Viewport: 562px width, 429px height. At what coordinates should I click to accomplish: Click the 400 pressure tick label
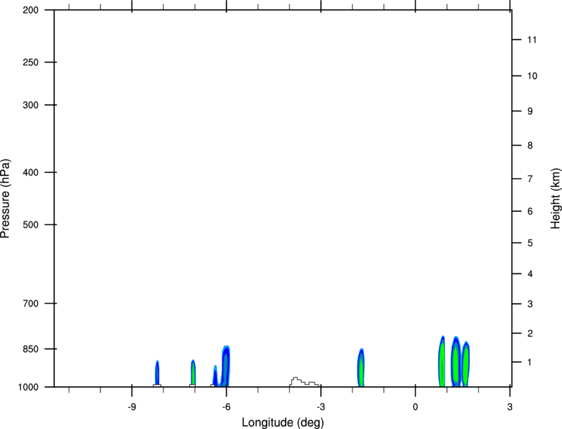tap(30, 172)
